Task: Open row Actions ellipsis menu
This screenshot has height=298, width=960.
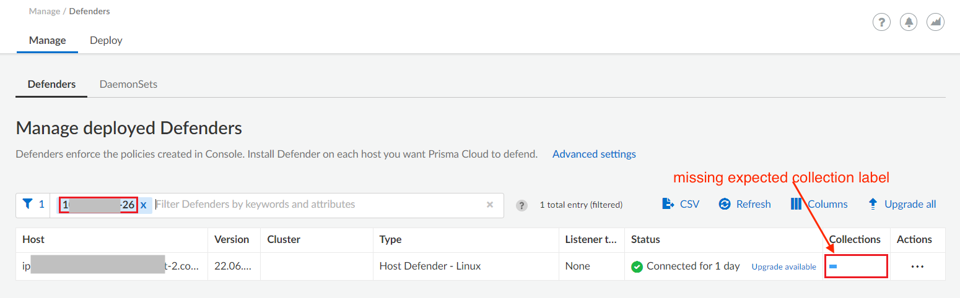Action: tap(917, 266)
